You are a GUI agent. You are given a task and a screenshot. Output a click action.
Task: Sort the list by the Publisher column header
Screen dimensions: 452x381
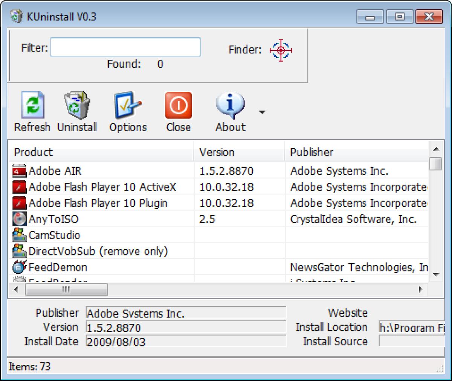pos(356,152)
